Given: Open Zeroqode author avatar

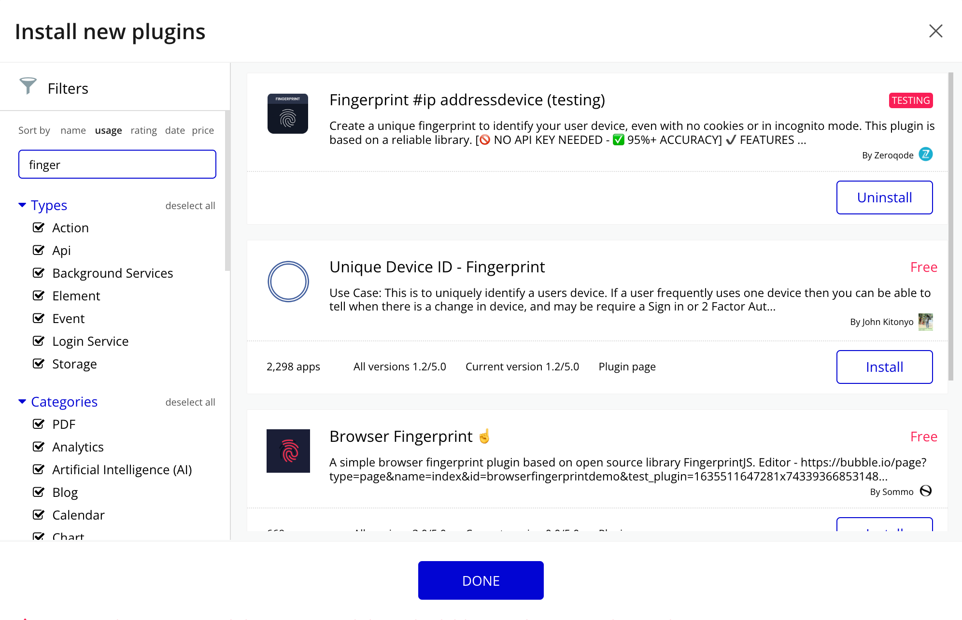Looking at the screenshot, I should click(926, 154).
